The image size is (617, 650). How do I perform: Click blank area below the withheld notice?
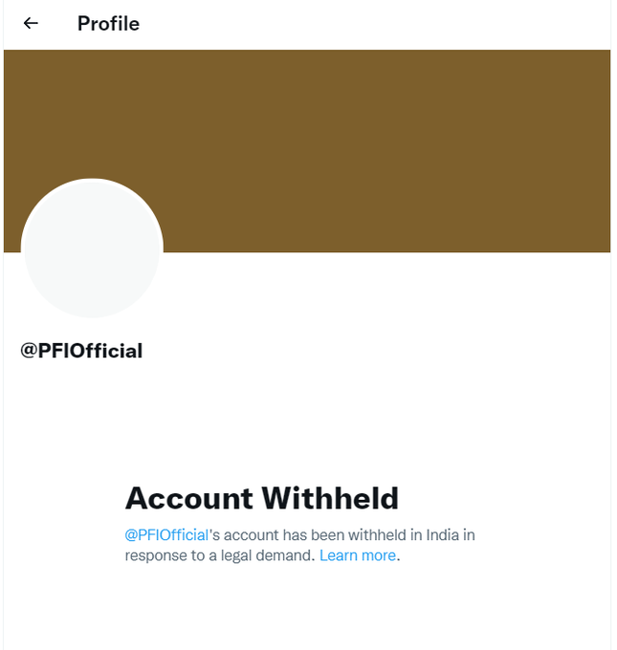(x=307, y=610)
